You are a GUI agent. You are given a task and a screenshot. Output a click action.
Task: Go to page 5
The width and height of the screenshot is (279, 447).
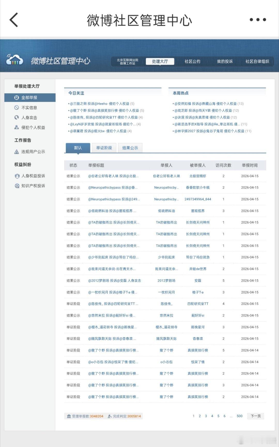[218, 416]
